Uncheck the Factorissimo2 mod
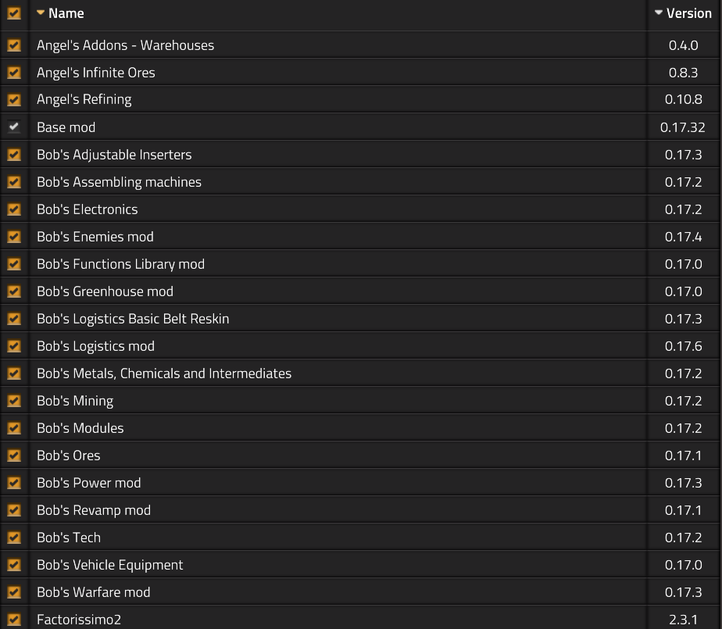Viewport: 722px width, 629px height. 14,620
